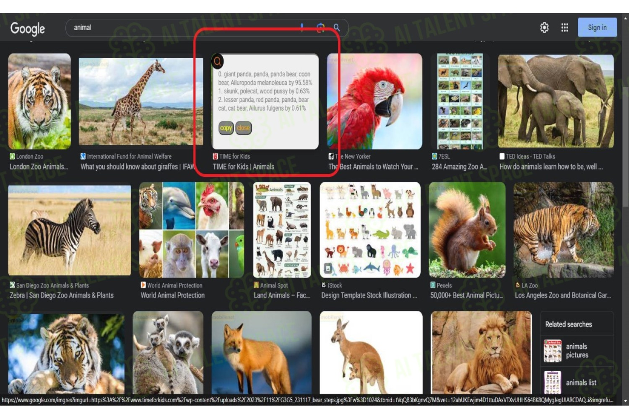Select the 'animals list' related search
629x419 pixels.
pyautogui.click(x=577, y=383)
